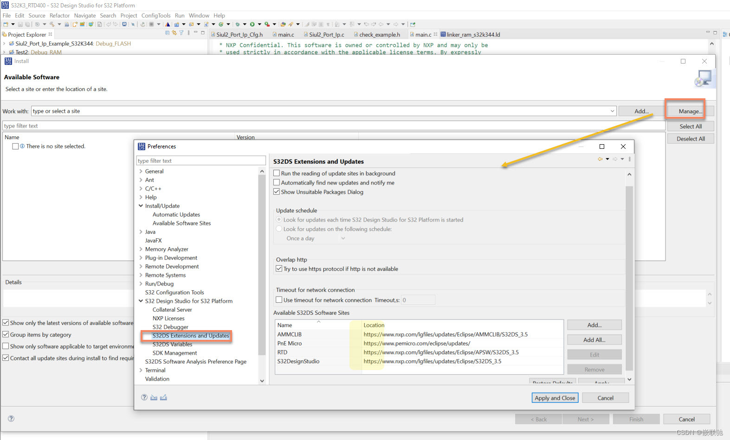Open Project Explorer filter icon
This screenshot has width=730, height=440.
coord(181,32)
